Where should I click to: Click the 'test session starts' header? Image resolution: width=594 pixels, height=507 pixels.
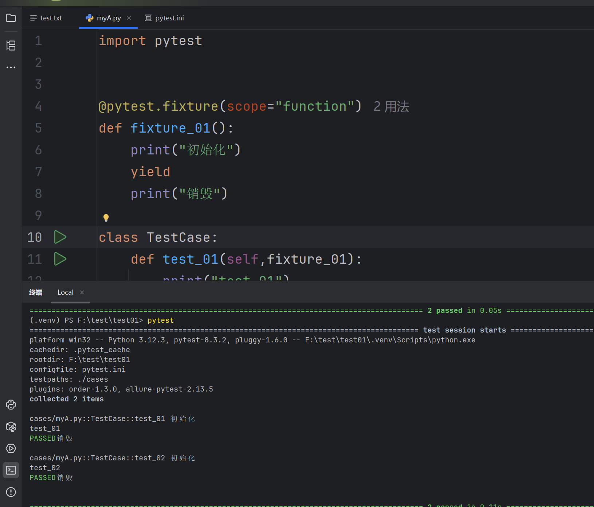click(x=465, y=330)
